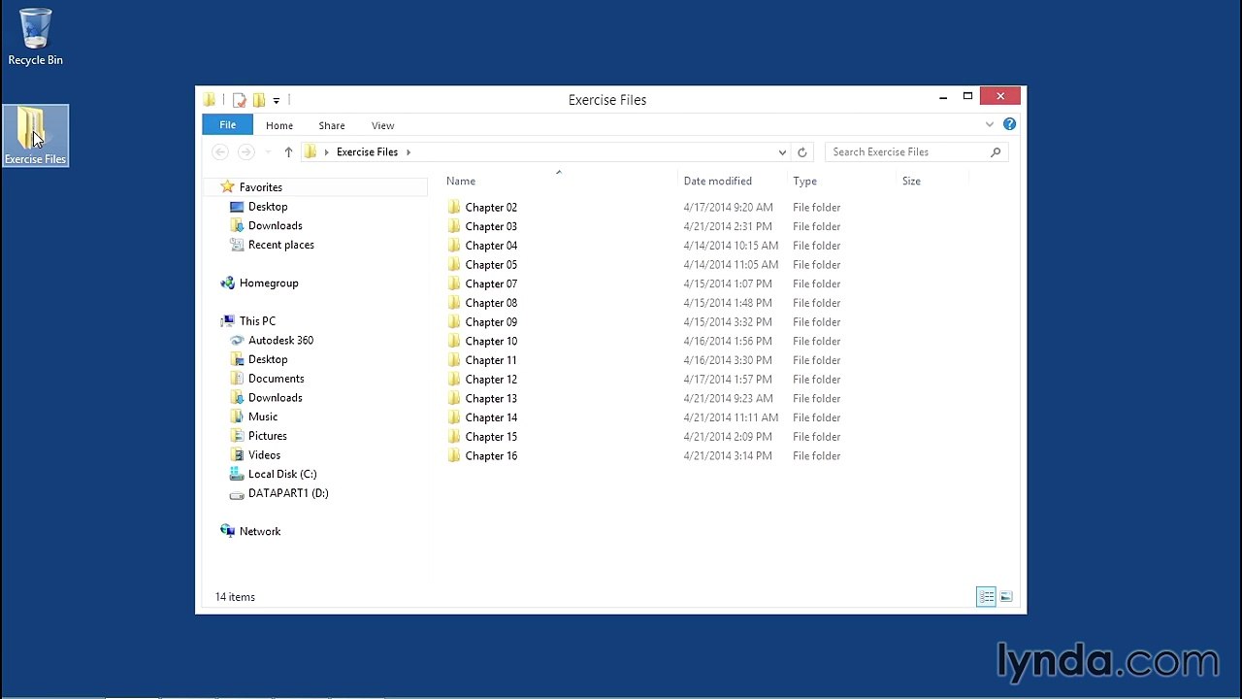Screen dimensions: 1242x699
Task: Switch to the Home ribbon tab
Action: click(x=279, y=125)
